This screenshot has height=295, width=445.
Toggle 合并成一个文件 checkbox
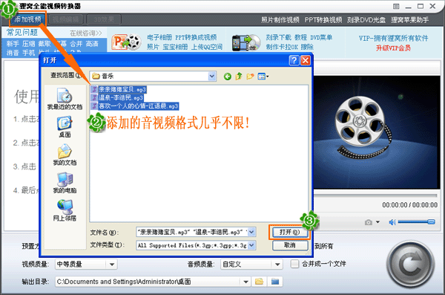tap(294, 264)
